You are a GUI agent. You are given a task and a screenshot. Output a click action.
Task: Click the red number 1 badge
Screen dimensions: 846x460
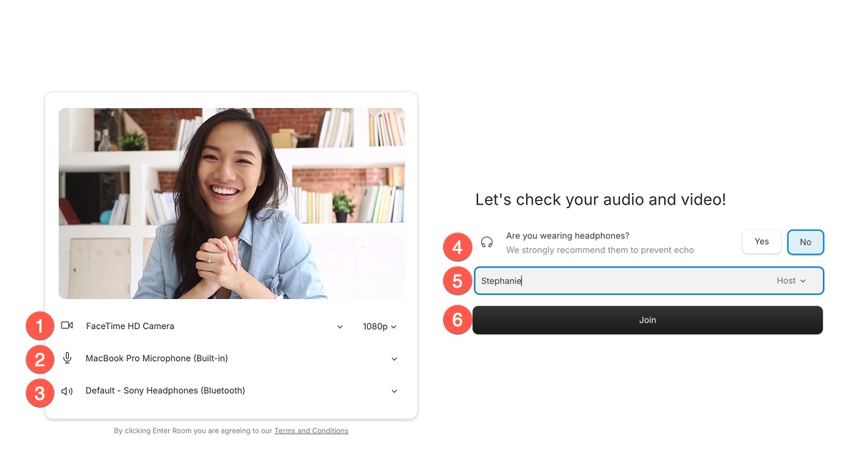click(40, 326)
